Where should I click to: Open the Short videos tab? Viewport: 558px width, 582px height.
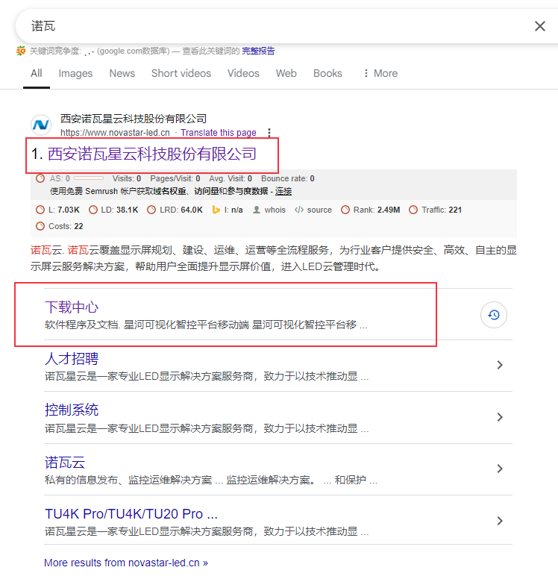pos(181,73)
